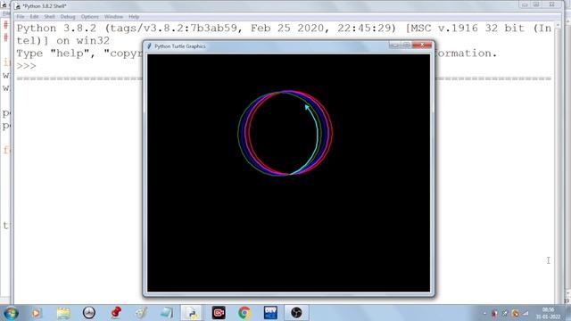Click the light blue notepad taskbar icon
Viewport: 571px width, 321px height.
tap(167, 313)
